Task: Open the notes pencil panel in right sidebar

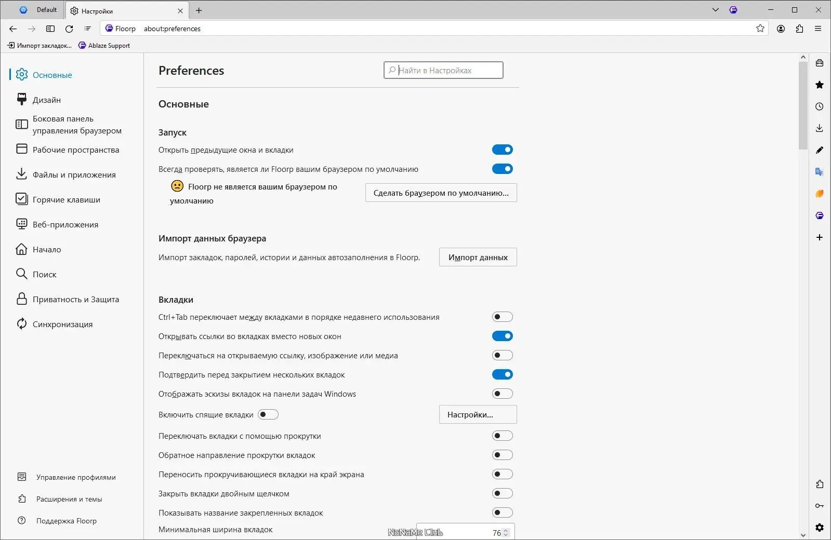Action: pos(820,150)
